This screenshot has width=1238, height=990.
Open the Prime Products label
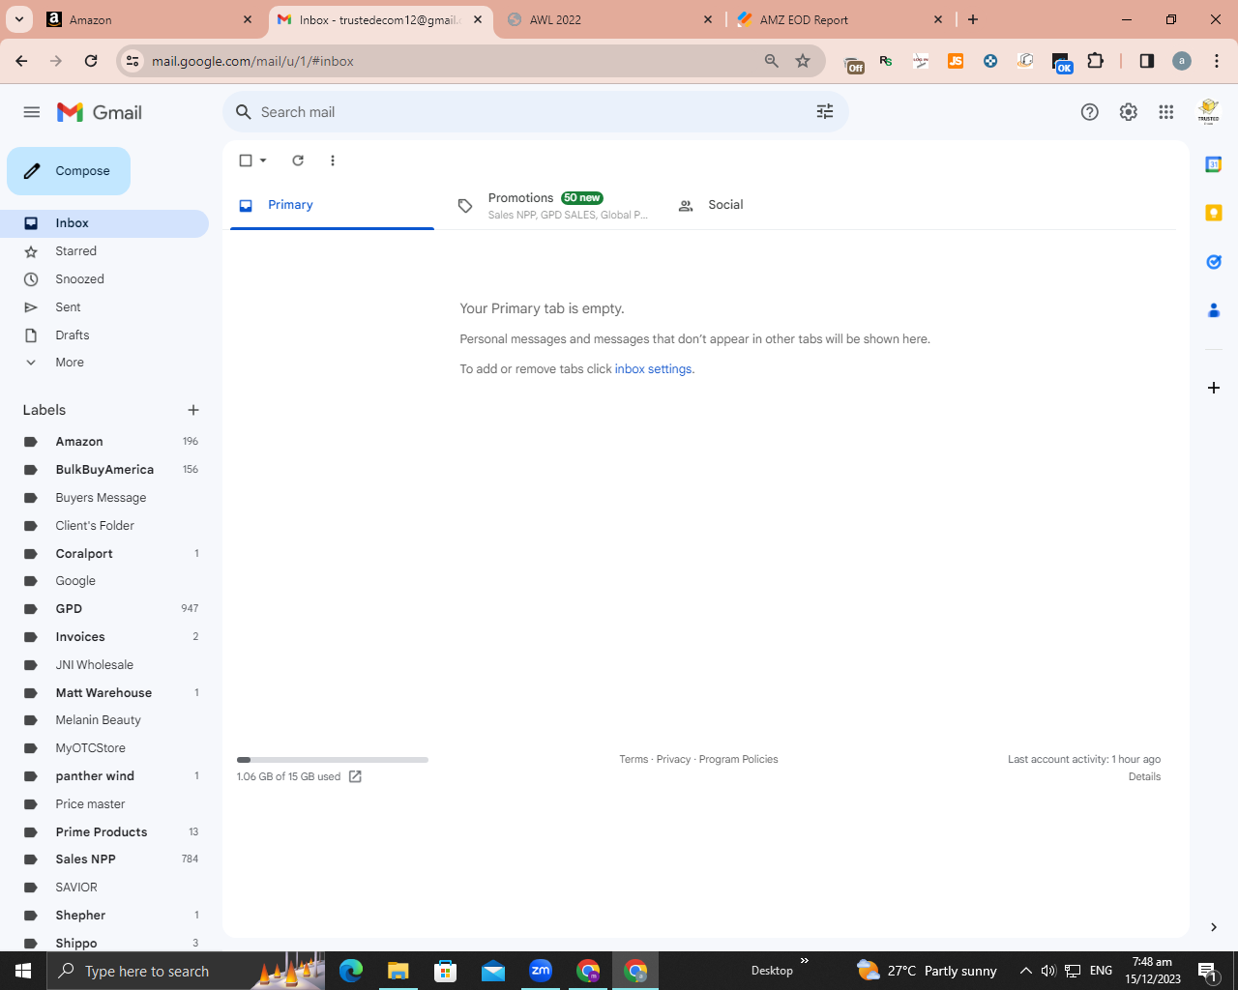click(x=104, y=832)
